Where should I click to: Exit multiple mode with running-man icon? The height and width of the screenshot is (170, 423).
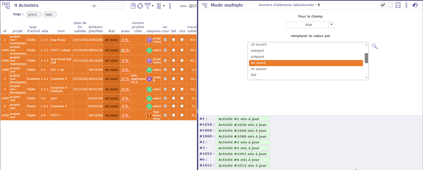[415, 5]
